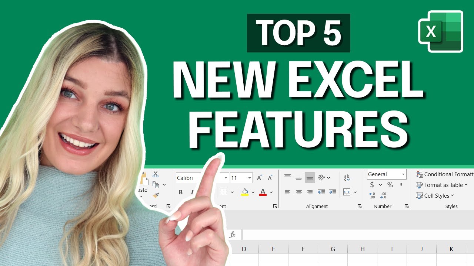Open the font name dropdown arrow

click(226, 178)
